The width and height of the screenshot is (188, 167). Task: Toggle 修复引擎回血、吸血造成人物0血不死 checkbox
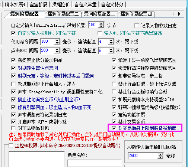click(x=13, y=107)
